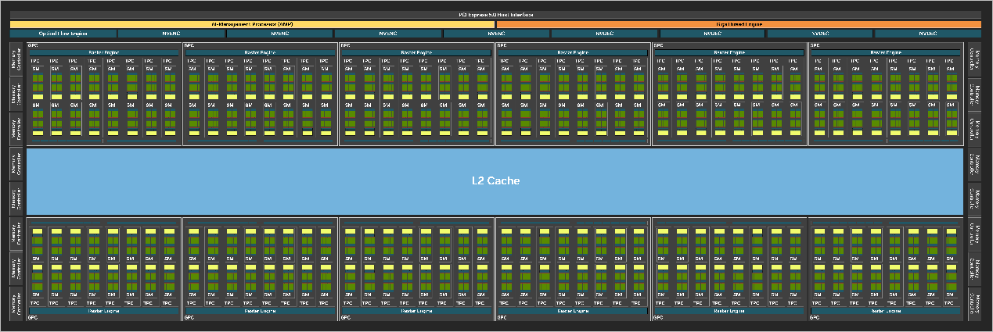Select the Raster Engine in the top-left GPC

click(x=104, y=52)
